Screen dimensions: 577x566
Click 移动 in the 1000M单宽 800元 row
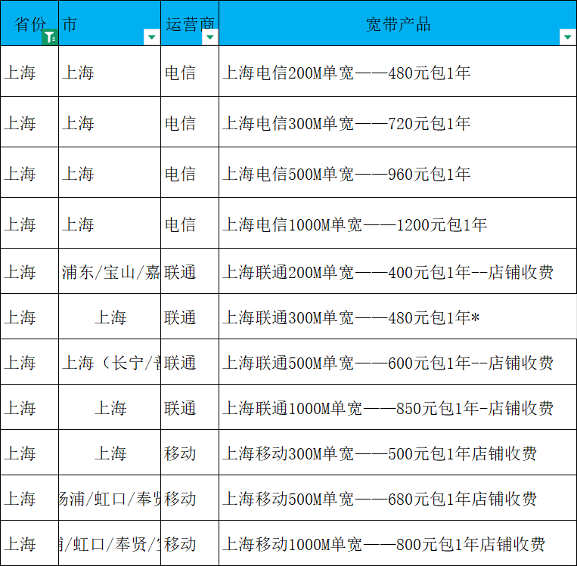click(180, 544)
